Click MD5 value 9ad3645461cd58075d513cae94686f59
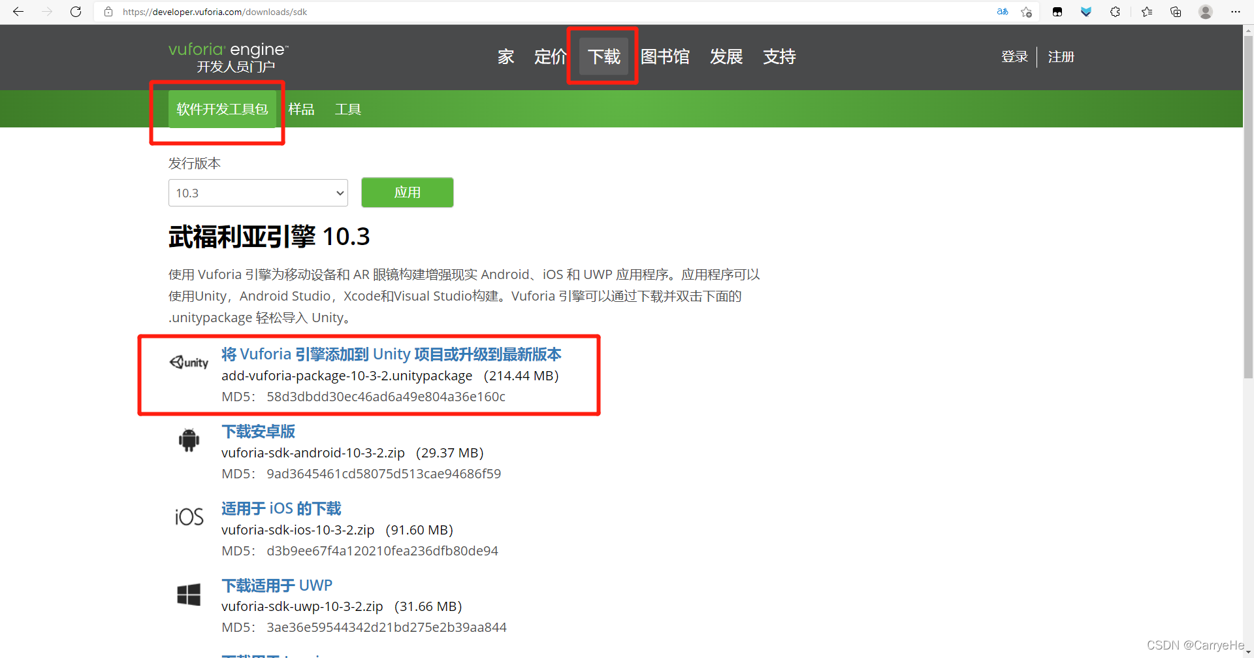This screenshot has height=658, width=1254. click(x=384, y=474)
